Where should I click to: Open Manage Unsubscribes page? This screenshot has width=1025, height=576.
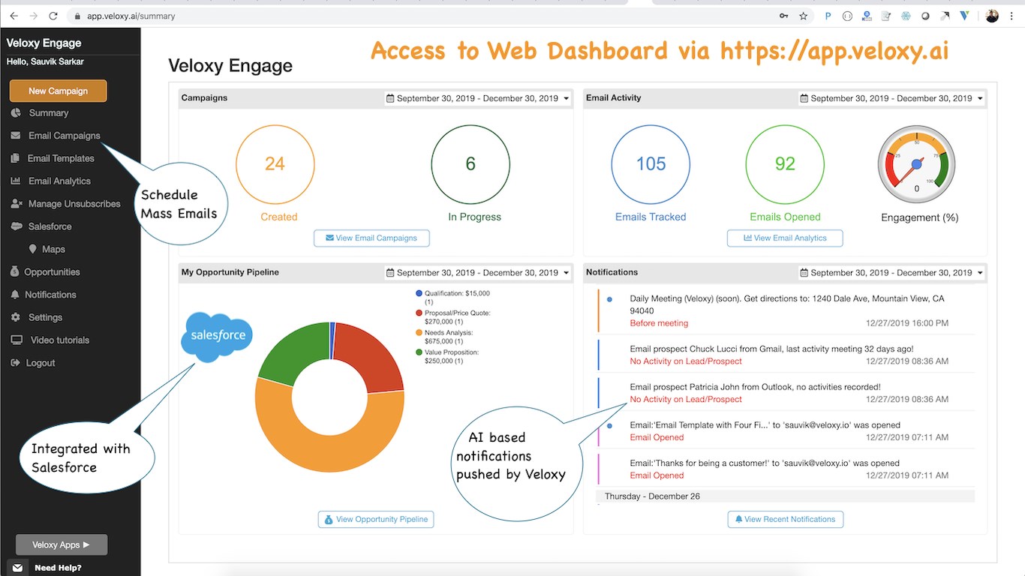click(74, 203)
